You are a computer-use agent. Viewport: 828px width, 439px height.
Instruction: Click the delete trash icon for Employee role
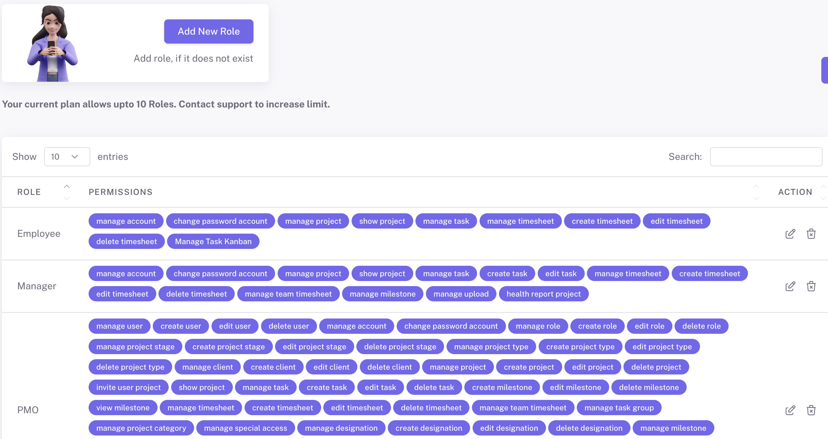(x=811, y=234)
